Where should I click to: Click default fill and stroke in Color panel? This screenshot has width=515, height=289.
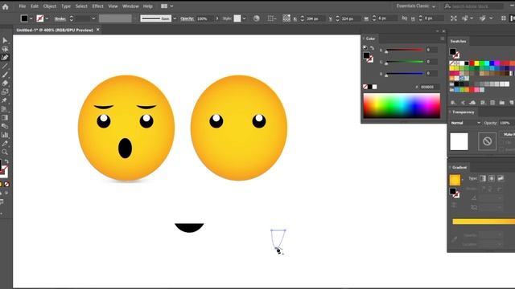[x=365, y=48]
